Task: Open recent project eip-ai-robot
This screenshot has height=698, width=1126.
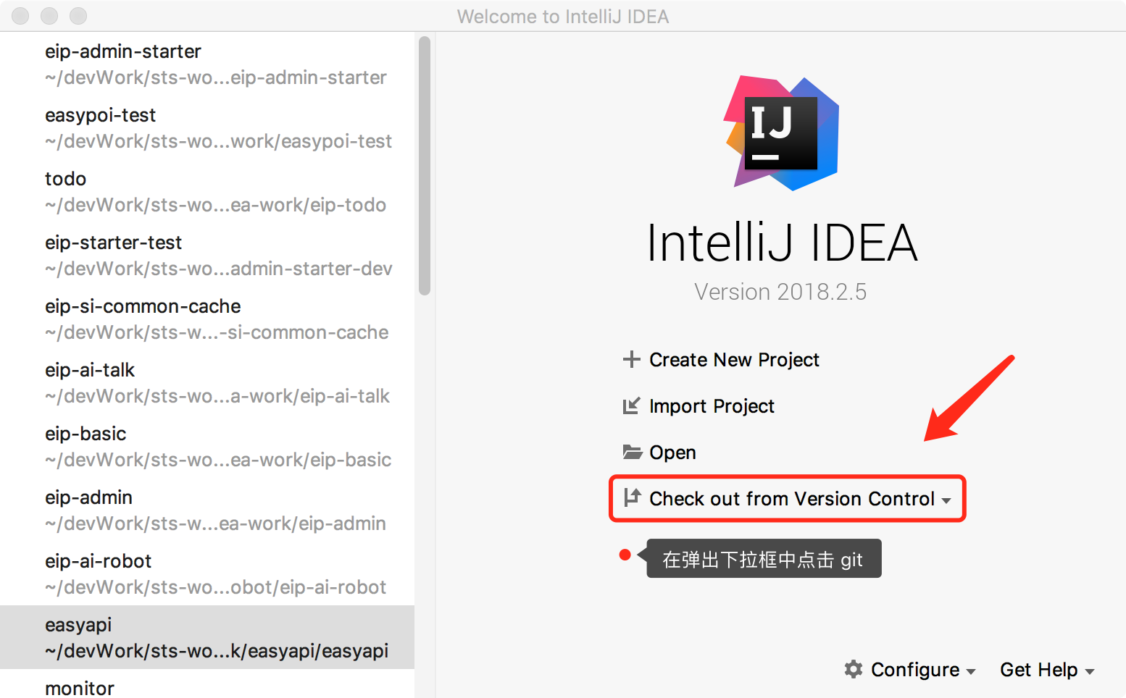Action: pos(207,573)
